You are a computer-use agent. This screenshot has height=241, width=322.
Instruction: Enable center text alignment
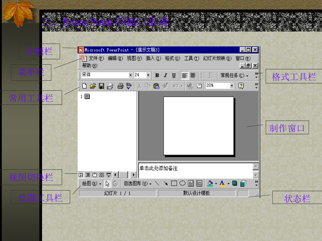click(x=193, y=75)
